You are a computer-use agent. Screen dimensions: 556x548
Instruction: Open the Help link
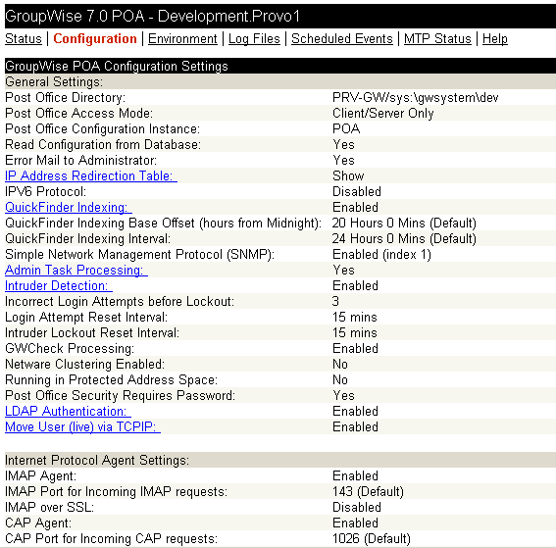click(495, 38)
